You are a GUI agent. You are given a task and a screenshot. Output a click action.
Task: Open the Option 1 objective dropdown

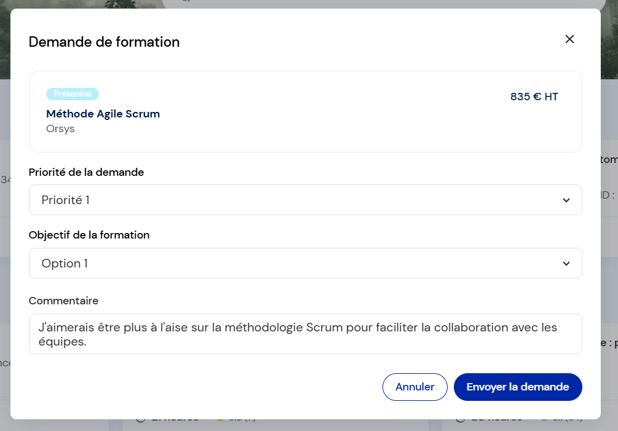(x=305, y=263)
